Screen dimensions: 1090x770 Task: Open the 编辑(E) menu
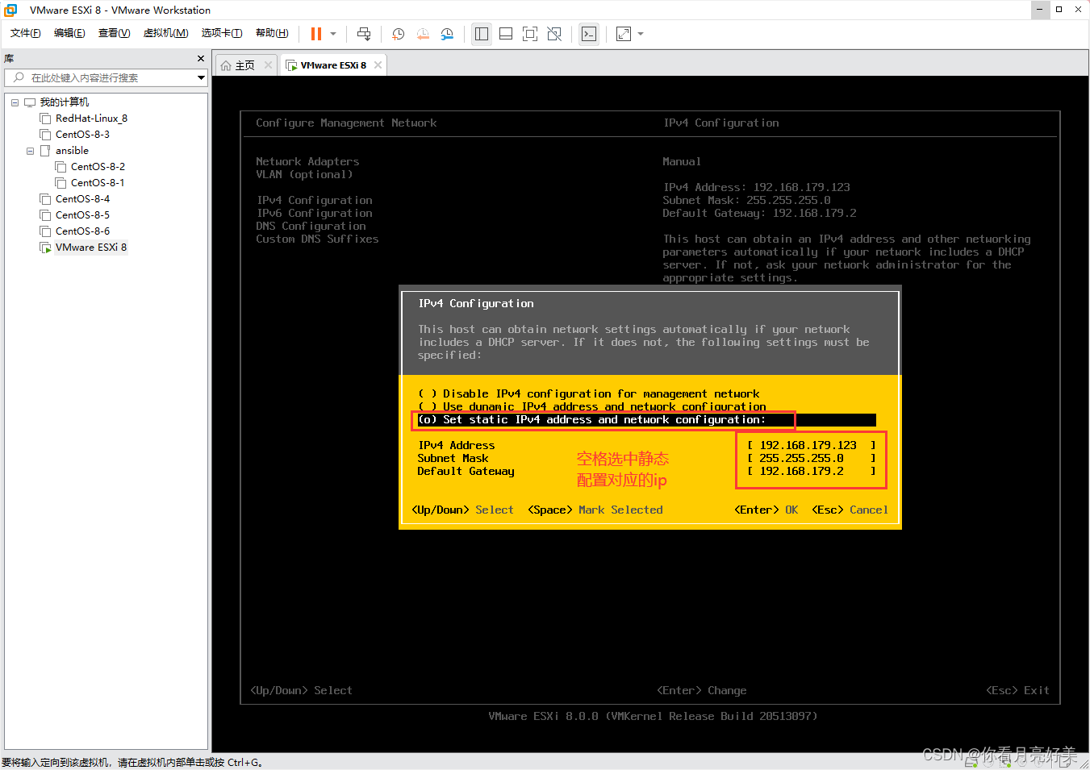[x=69, y=33]
